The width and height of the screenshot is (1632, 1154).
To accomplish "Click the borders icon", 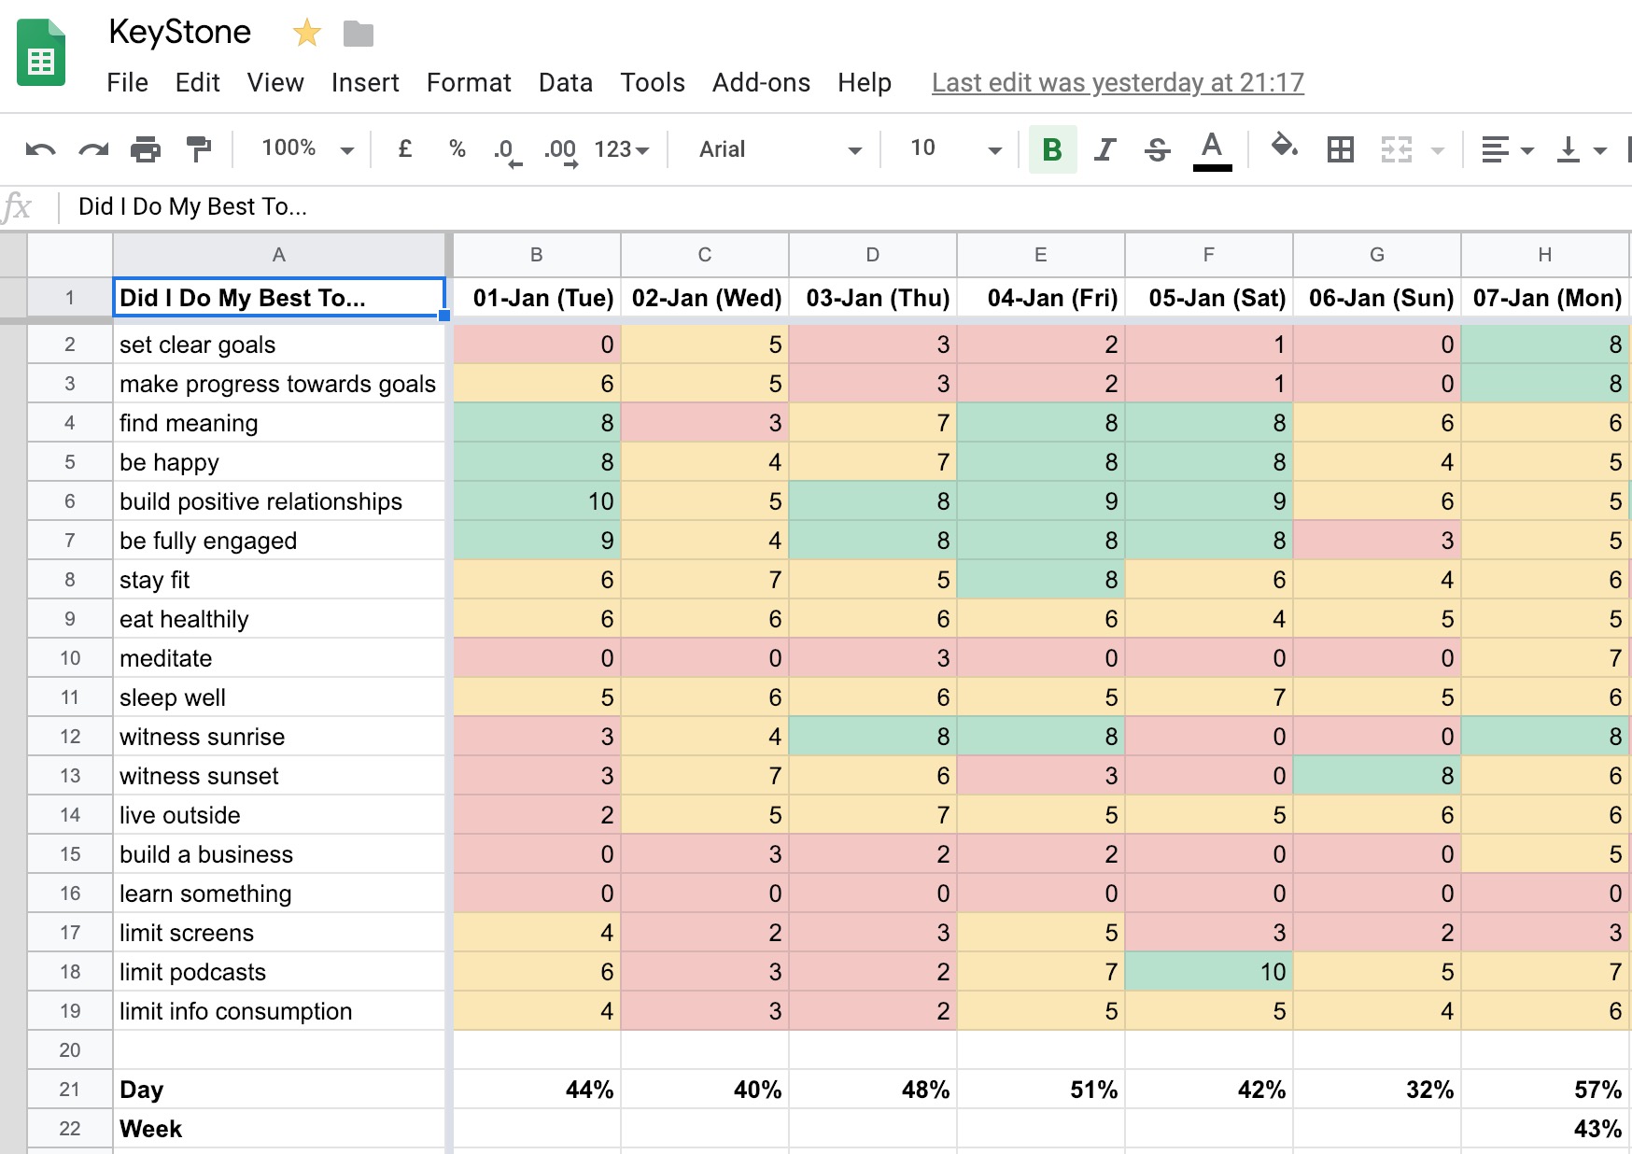I will (1340, 148).
